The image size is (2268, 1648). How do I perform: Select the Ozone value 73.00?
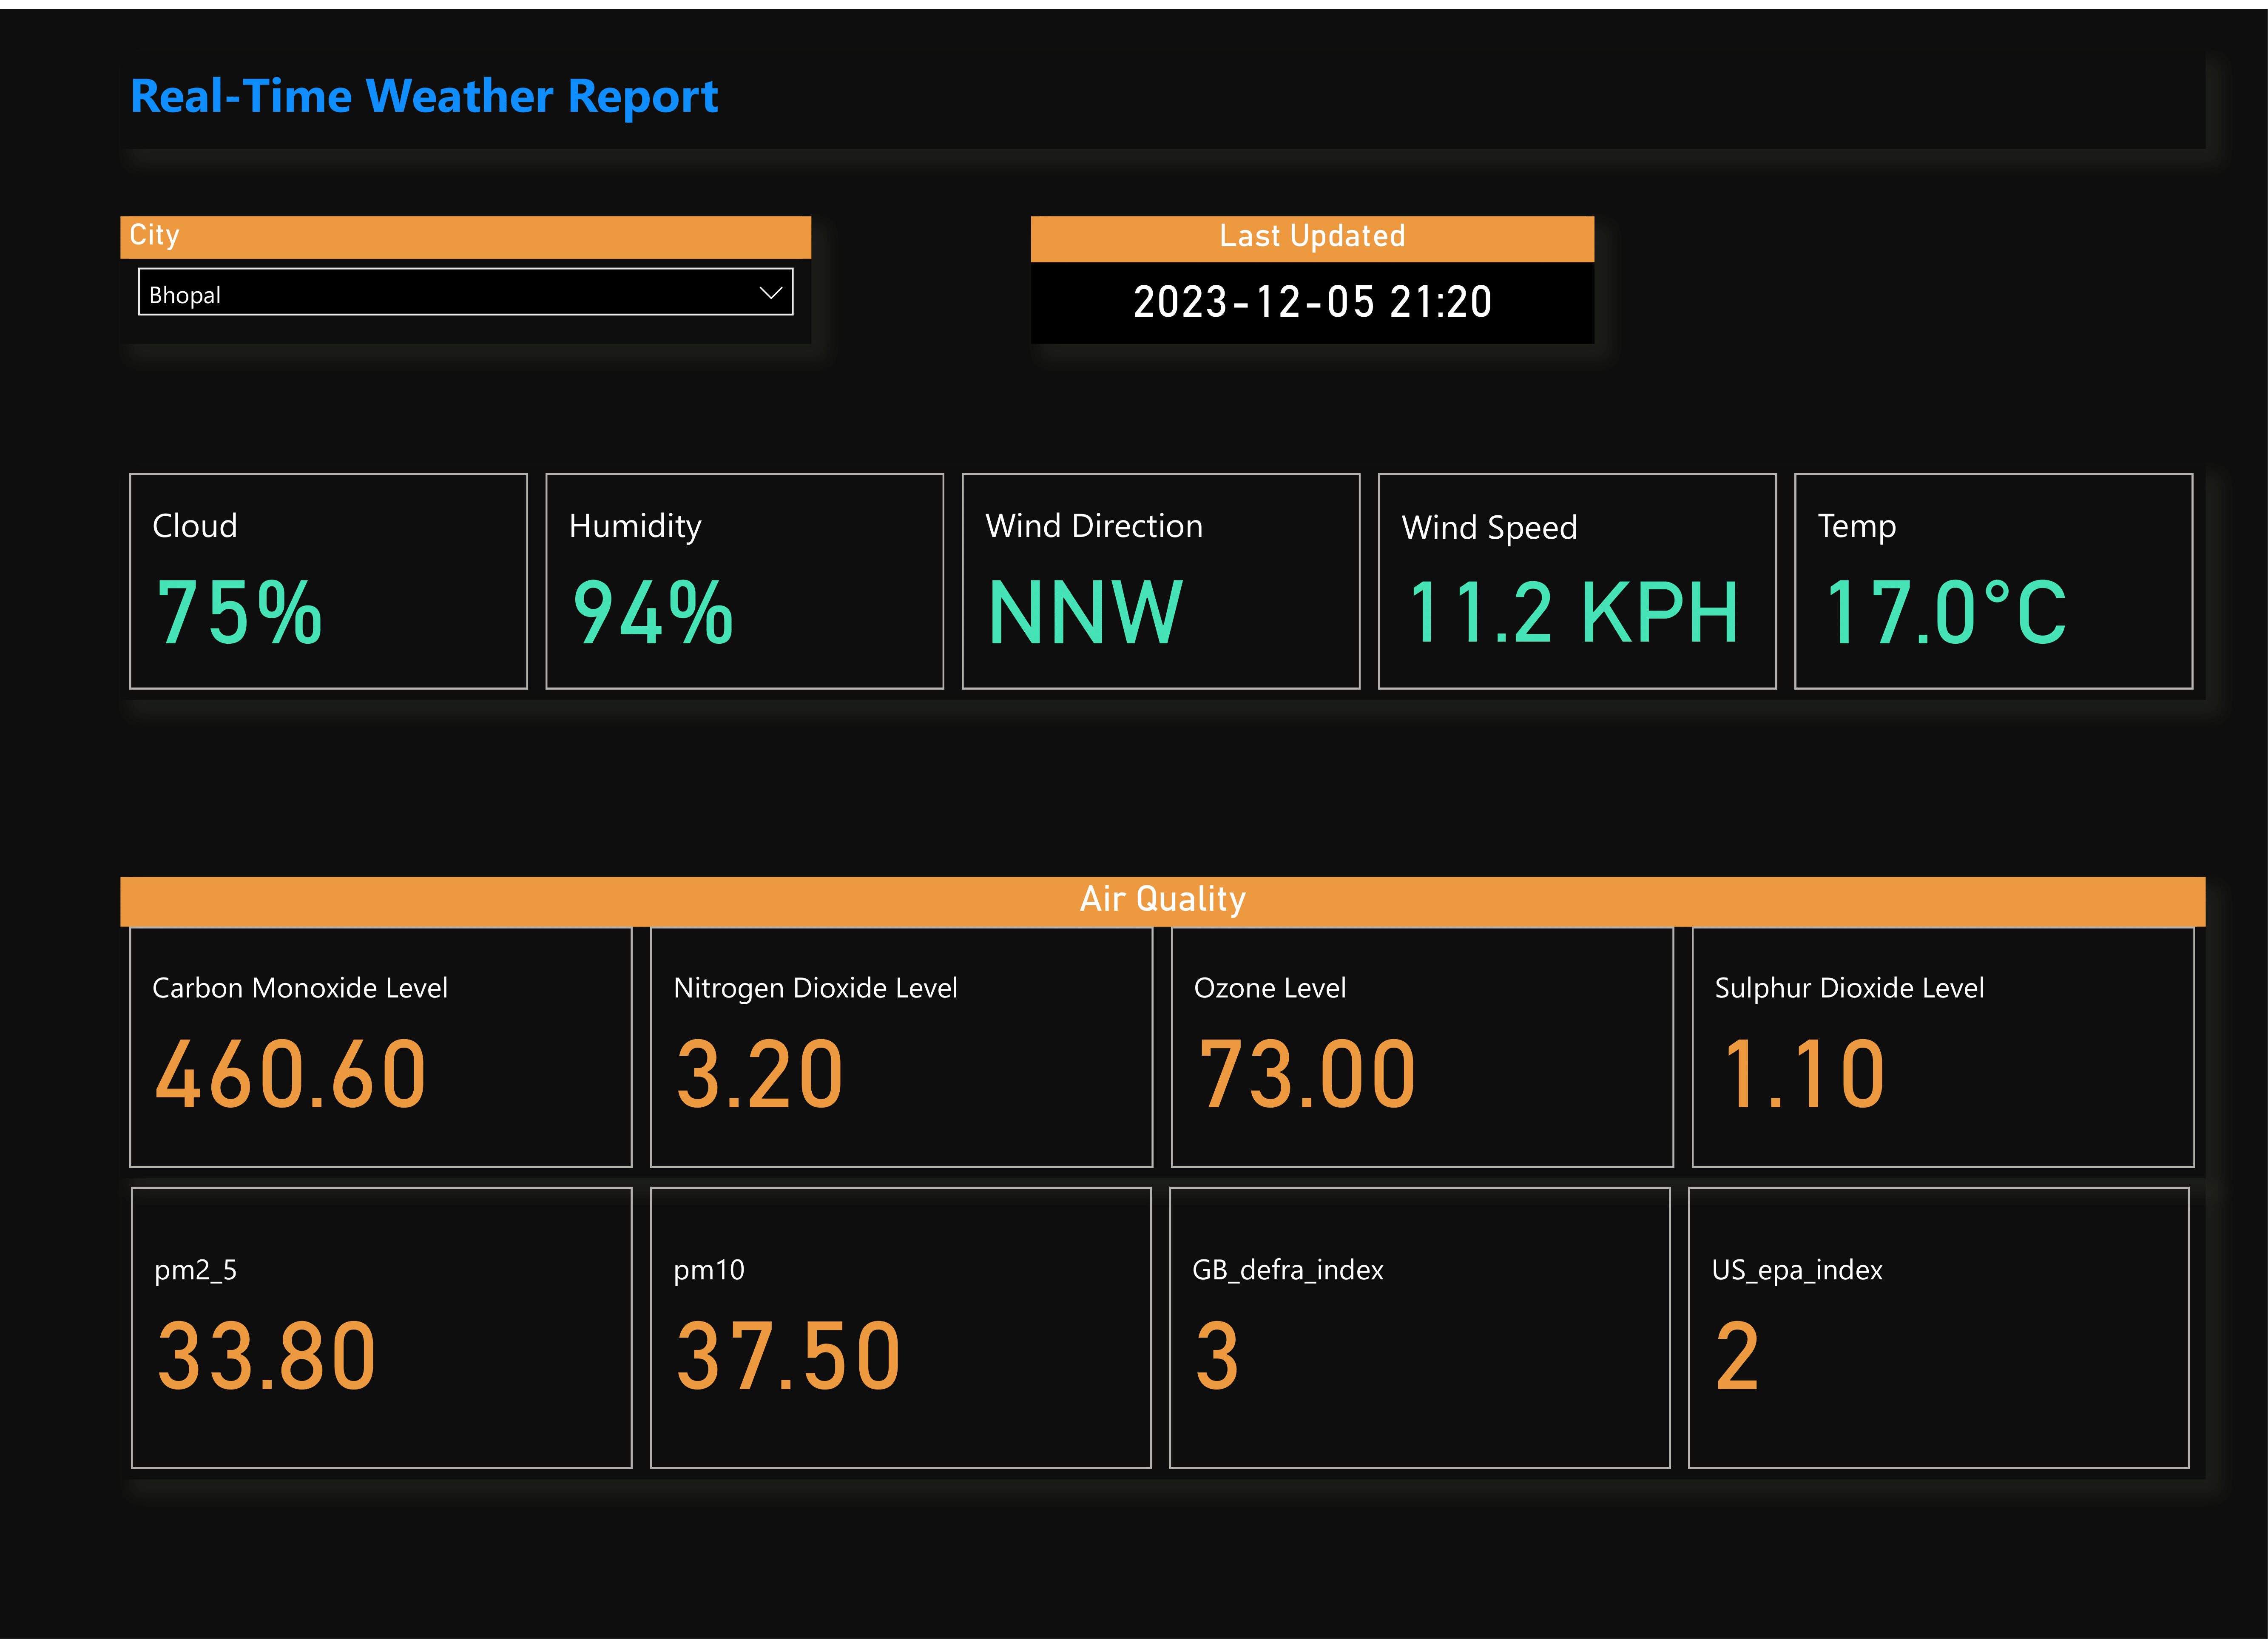click(x=1307, y=1074)
